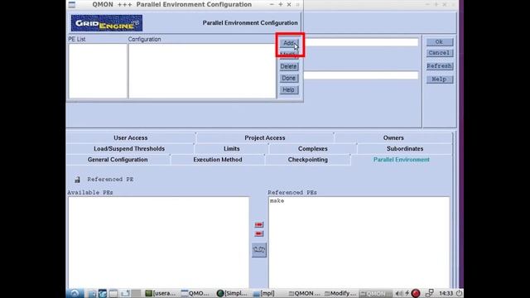530x298 pixels.
Task: Switch to the User Access tab
Action: point(131,138)
